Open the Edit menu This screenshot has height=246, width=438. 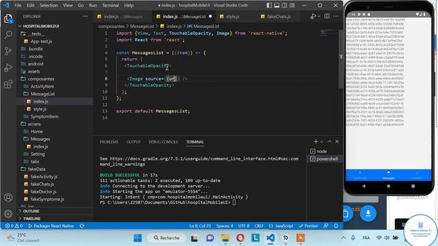click(x=30, y=5)
